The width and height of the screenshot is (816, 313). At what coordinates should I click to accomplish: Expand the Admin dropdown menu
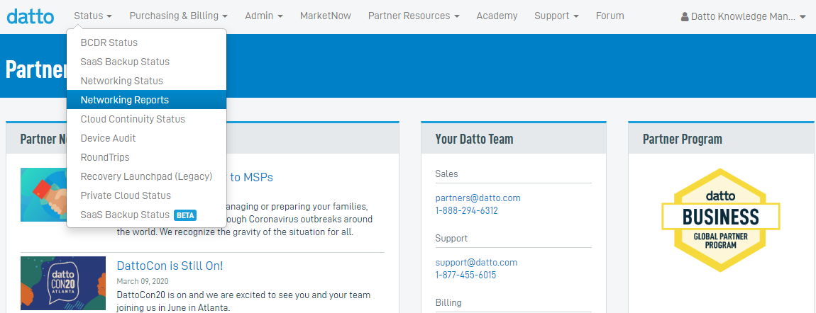264,16
